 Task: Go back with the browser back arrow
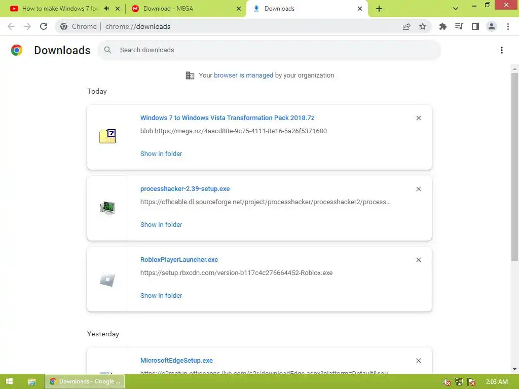coord(11,26)
